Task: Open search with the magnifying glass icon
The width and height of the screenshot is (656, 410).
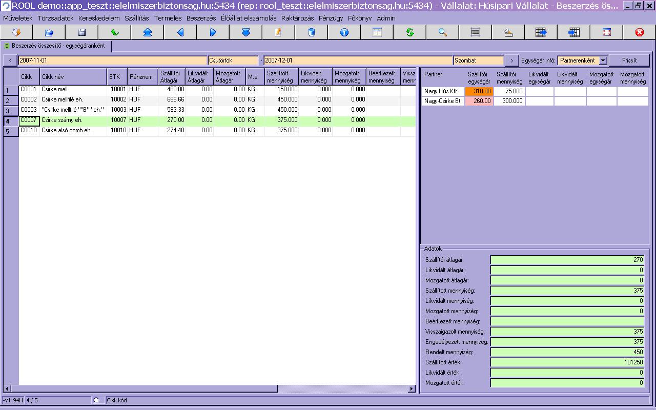Action: click(x=443, y=32)
